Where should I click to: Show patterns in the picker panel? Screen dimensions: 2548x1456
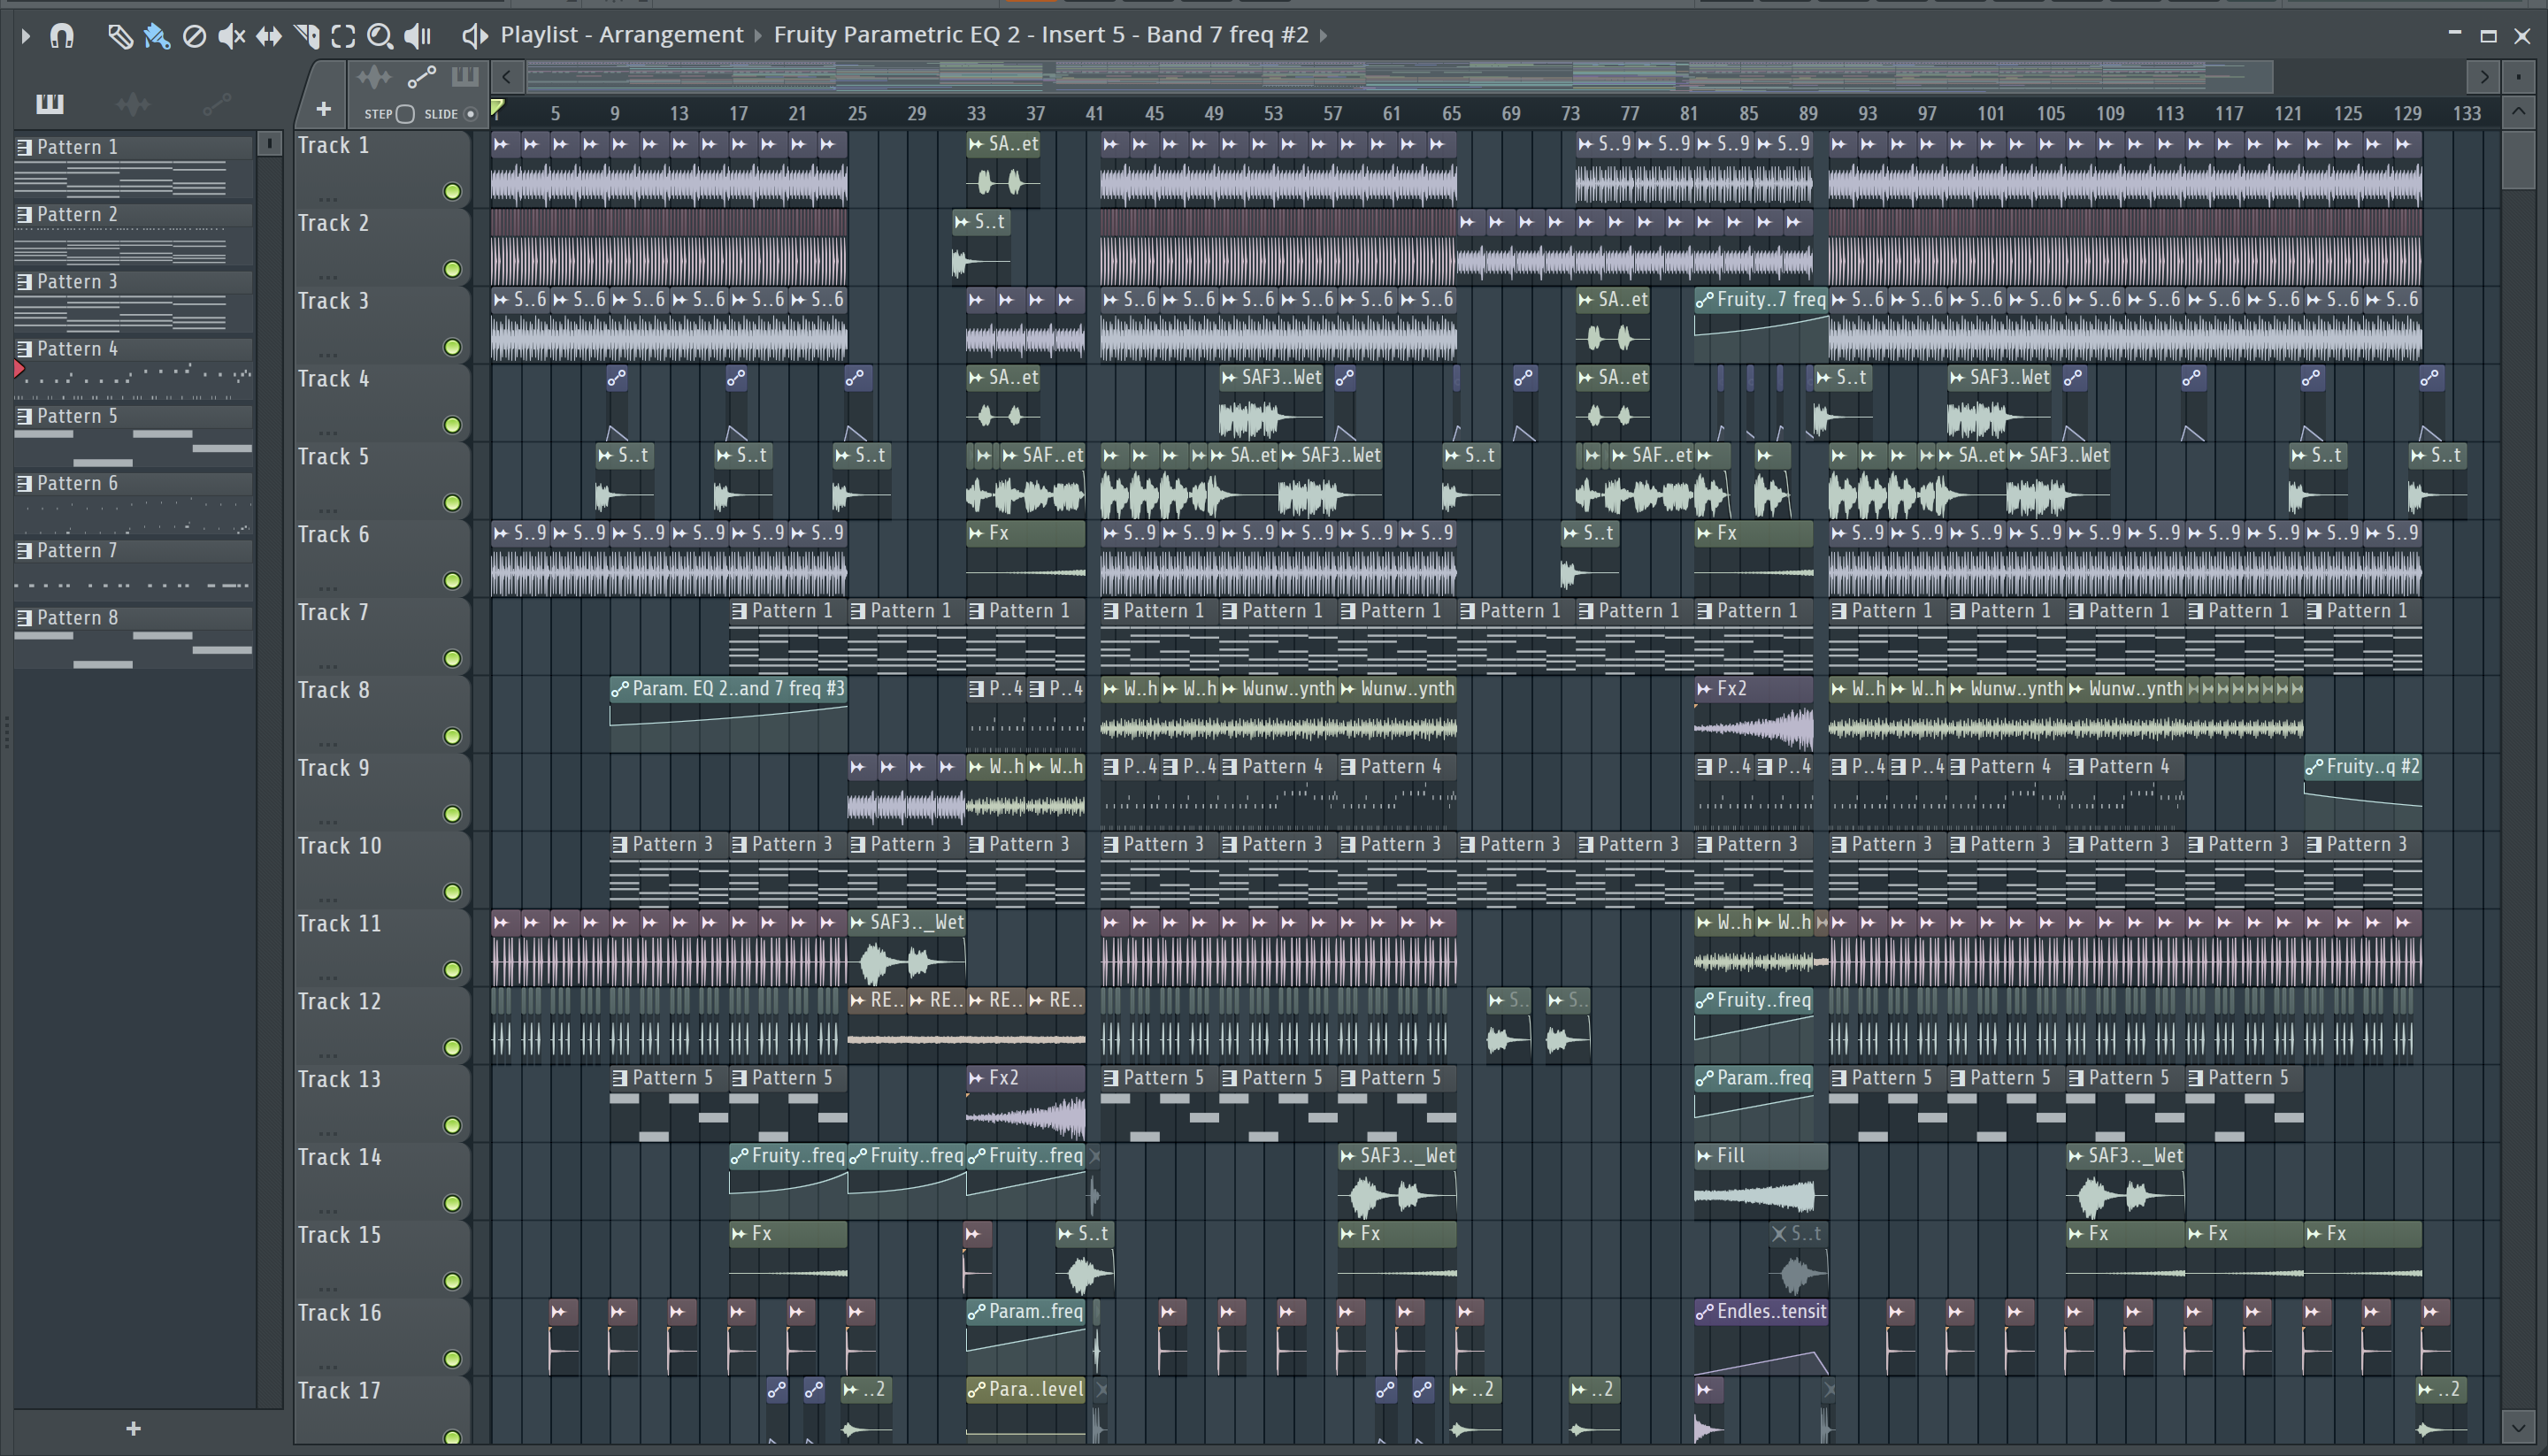[49, 103]
